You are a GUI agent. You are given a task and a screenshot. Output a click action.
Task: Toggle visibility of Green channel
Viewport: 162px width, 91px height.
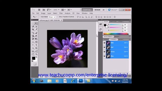[x=105, y=52]
